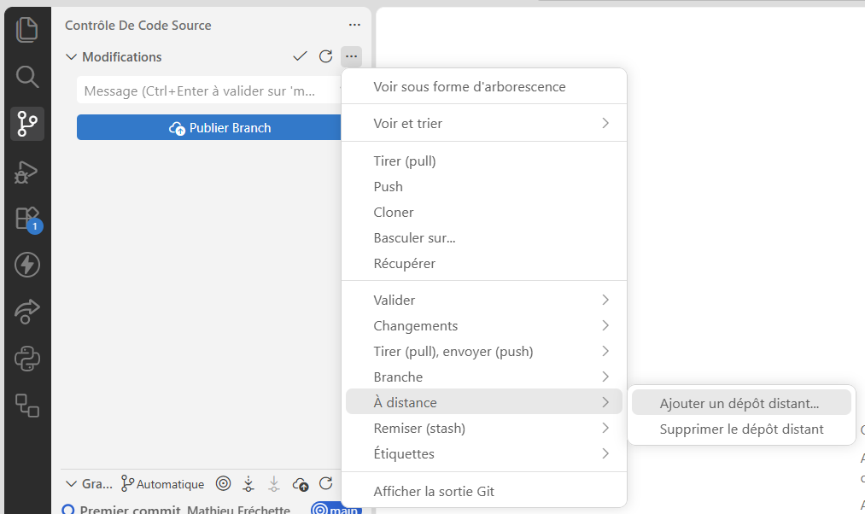
Task: Choose Afficher la sortie Git
Action: (484, 492)
